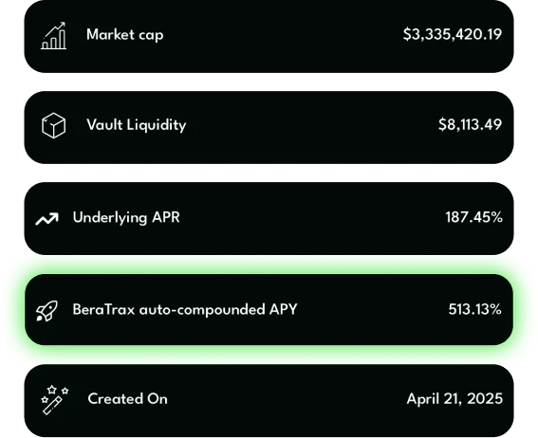This screenshot has width=538, height=438.
Task: Click the April 21, 2025 date
Action: click(x=455, y=399)
